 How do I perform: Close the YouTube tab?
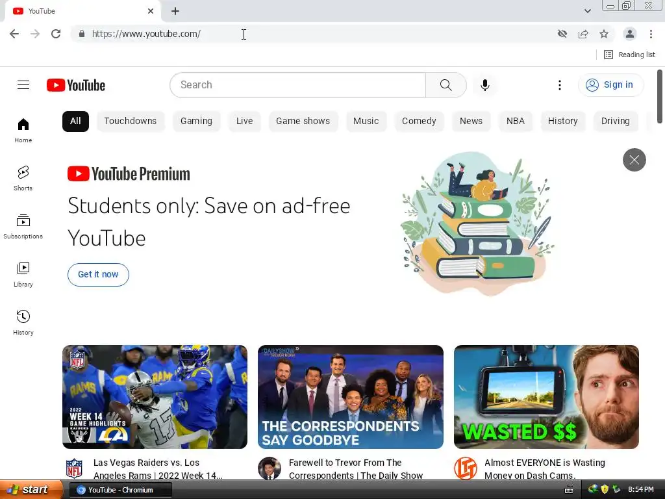(151, 11)
